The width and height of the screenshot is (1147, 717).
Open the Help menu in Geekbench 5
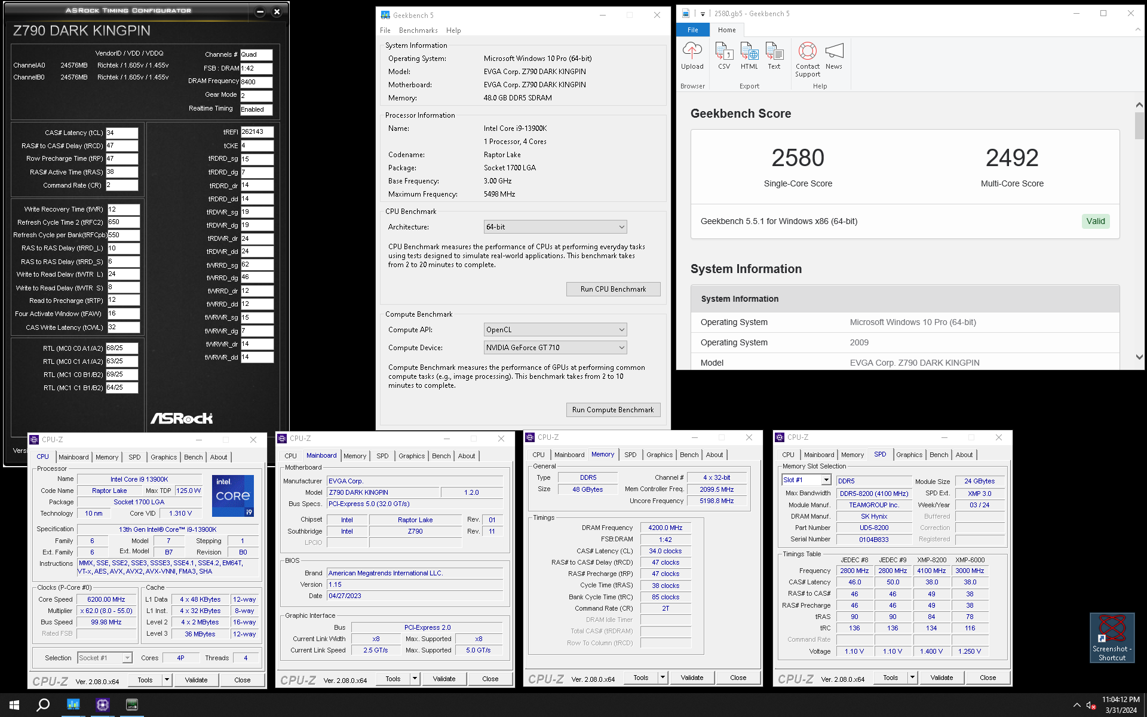pos(453,30)
